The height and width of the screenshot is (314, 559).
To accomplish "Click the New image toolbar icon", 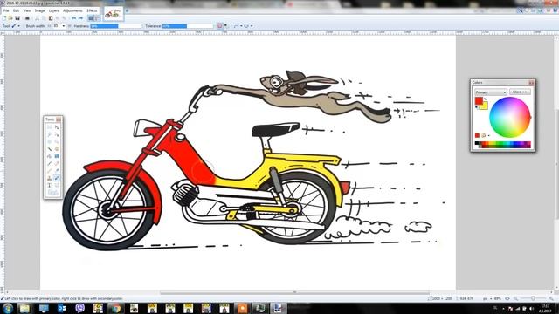I will click(4, 18).
